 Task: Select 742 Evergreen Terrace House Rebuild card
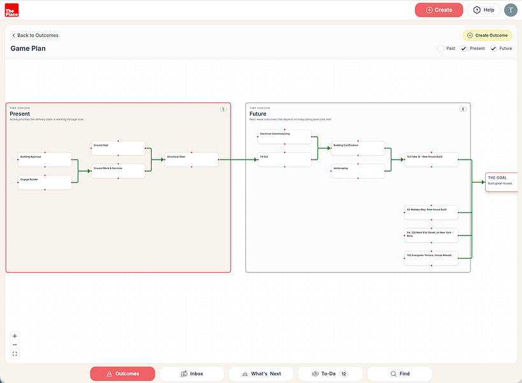(431, 259)
